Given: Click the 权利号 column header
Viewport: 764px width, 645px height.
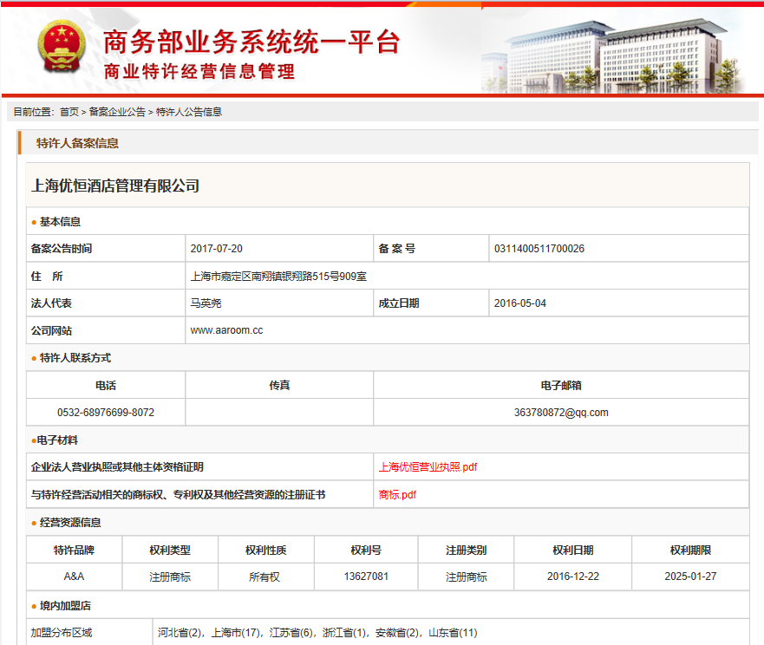Looking at the screenshot, I should [x=366, y=550].
